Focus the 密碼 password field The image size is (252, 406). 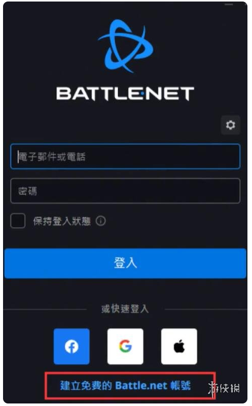[x=125, y=191]
